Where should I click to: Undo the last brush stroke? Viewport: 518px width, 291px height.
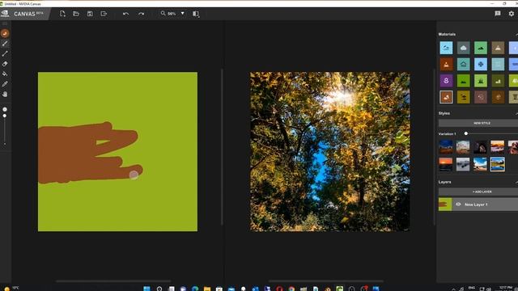(x=126, y=14)
